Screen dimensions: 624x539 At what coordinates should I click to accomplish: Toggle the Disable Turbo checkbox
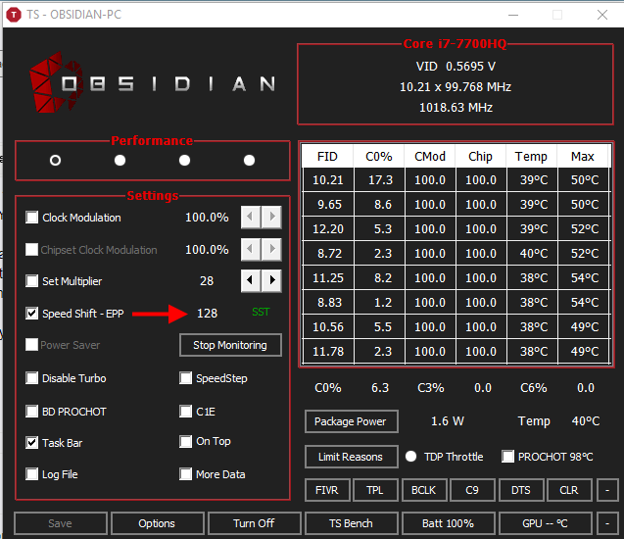(x=32, y=378)
